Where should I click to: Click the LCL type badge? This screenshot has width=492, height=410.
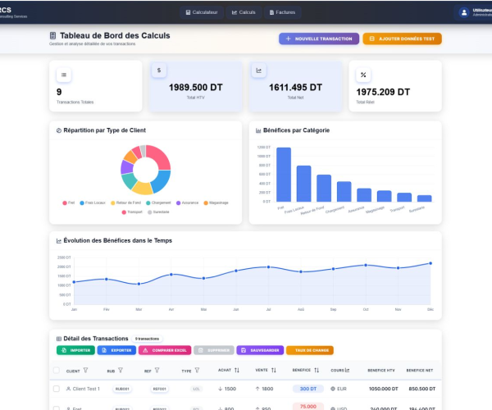tap(197, 389)
